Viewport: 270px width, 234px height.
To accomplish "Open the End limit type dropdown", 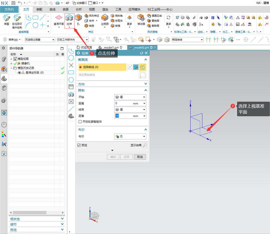I will click(130, 110).
